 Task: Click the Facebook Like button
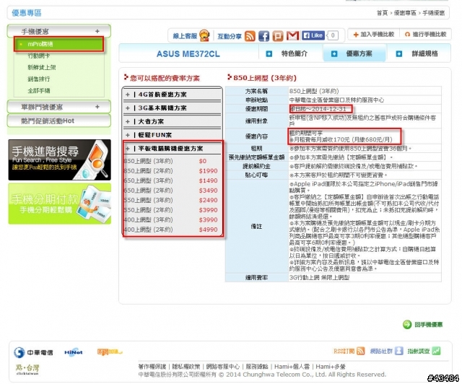(313, 35)
